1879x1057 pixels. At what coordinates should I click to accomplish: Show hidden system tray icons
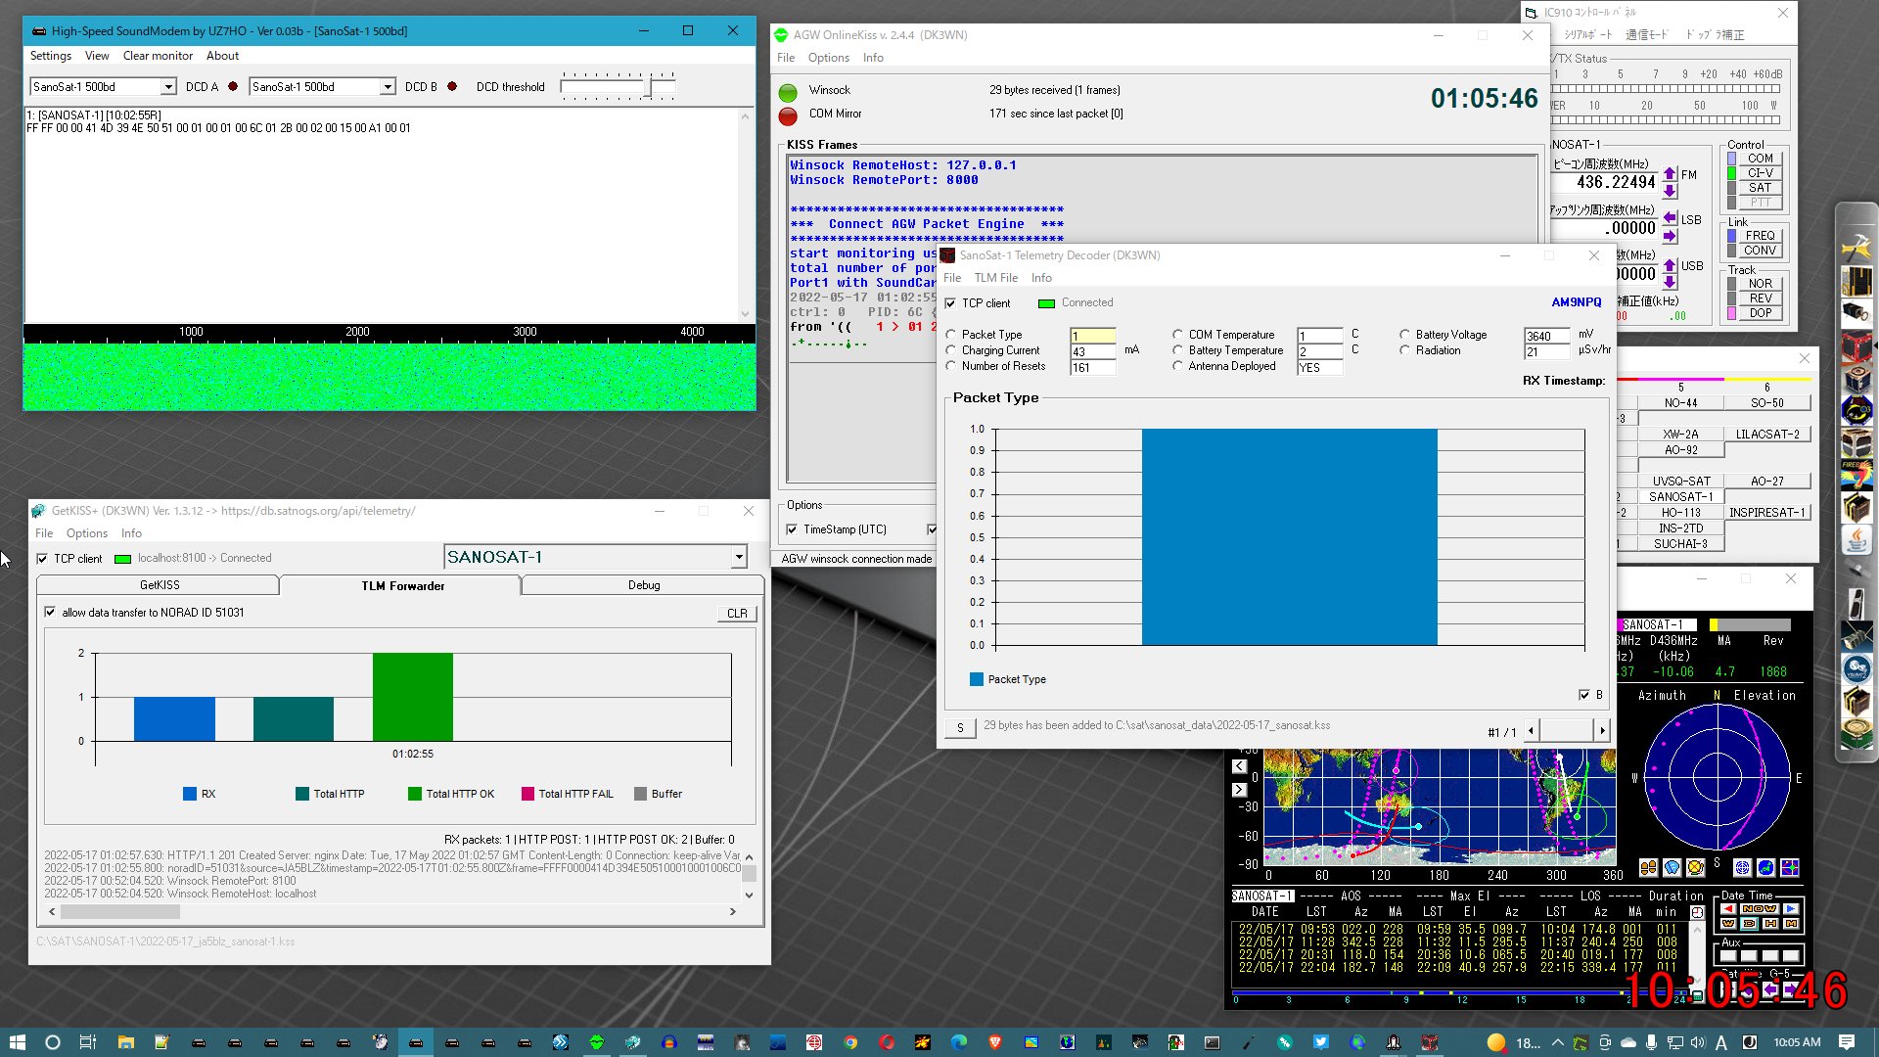click(1557, 1042)
